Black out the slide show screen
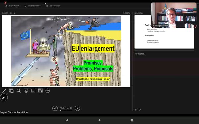 pos(26,91)
